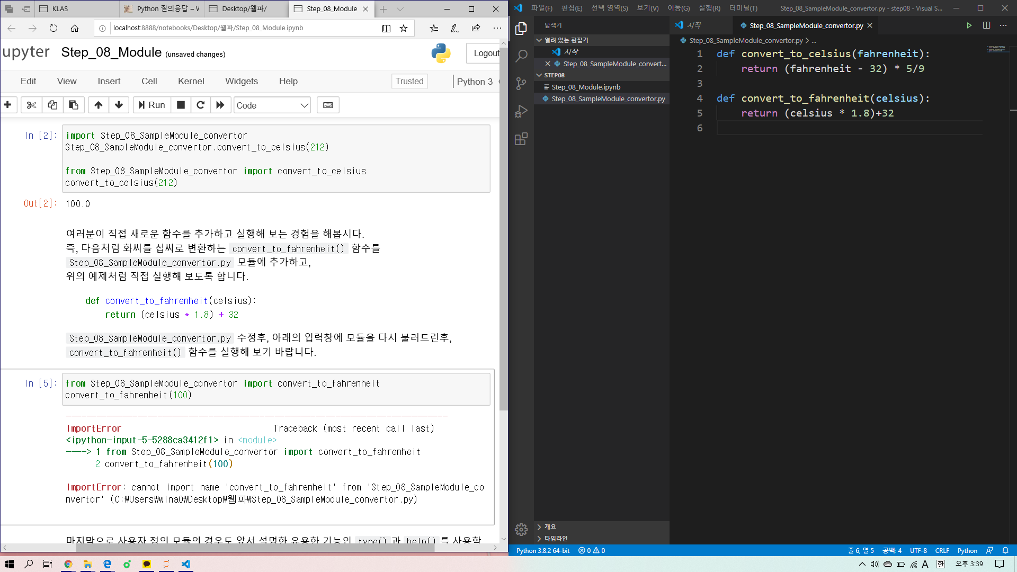Rename notebook title Step_08_Module
The image size is (1017, 572).
(111, 52)
